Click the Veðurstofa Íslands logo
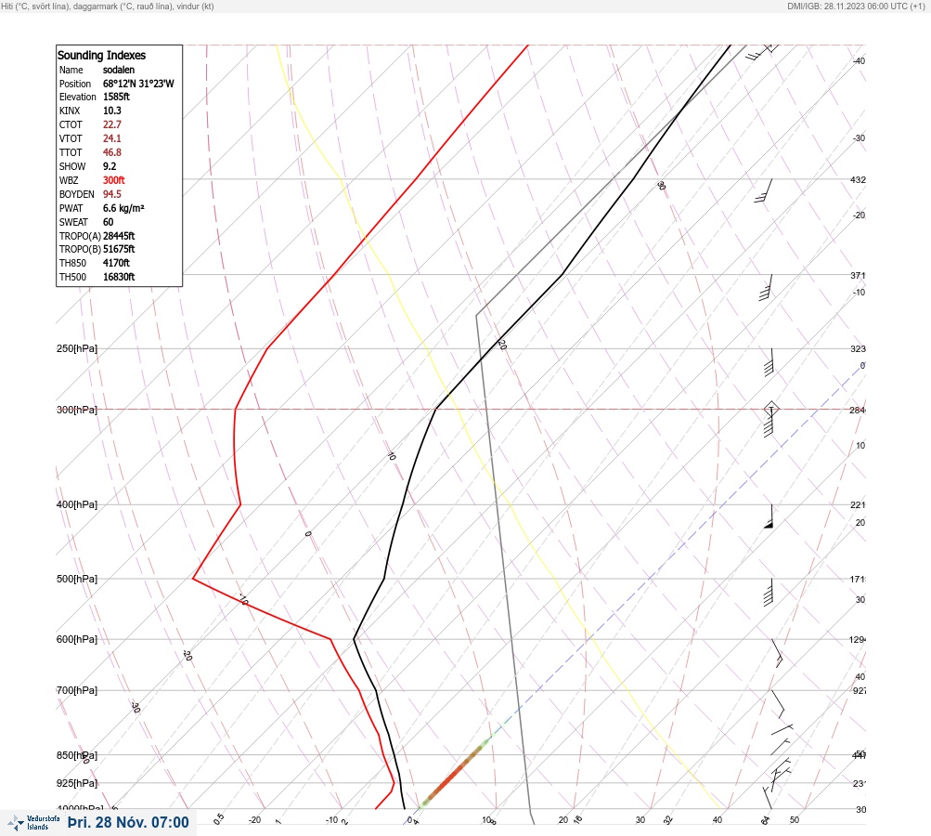This screenshot has height=836, width=931. pos(33,823)
